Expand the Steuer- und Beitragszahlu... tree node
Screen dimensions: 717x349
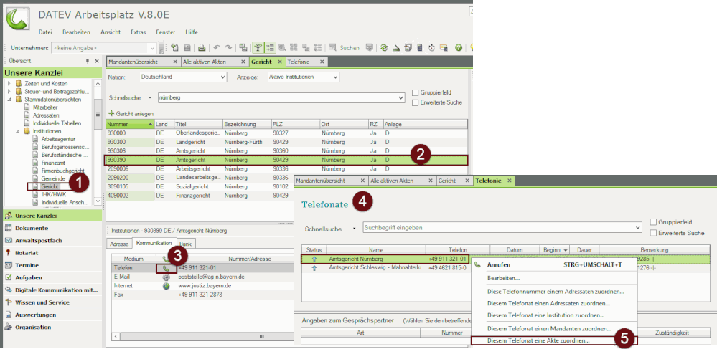[9, 91]
